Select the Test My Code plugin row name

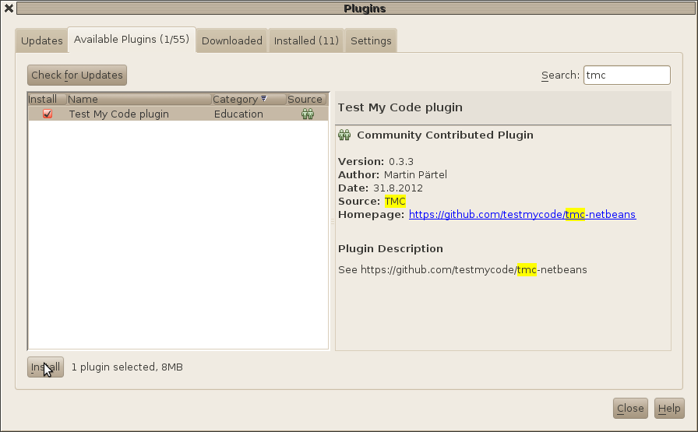pyautogui.click(x=119, y=114)
